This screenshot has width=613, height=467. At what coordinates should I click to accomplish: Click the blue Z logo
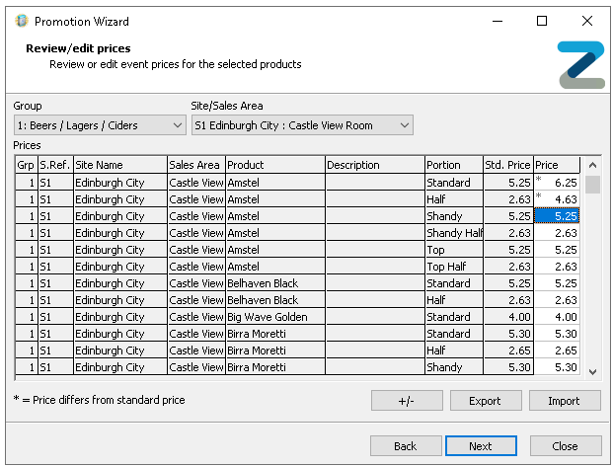[x=580, y=65]
